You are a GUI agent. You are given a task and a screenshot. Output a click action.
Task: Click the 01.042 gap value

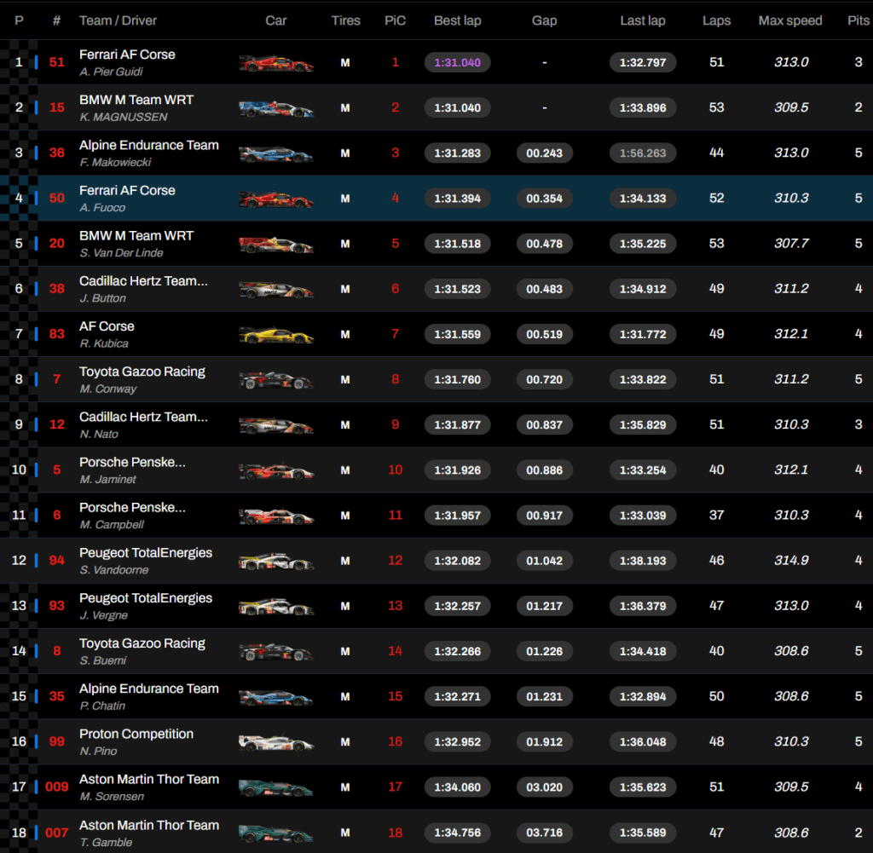pos(545,561)
